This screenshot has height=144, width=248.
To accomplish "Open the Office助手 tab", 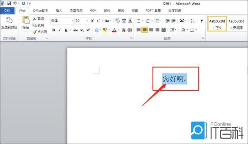I will tap(40, 10).
